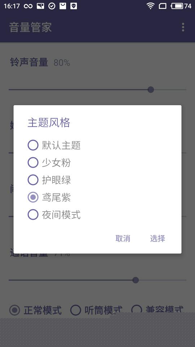
Task: Tap the Wi-Fi status icon
Action: [151, 6]
